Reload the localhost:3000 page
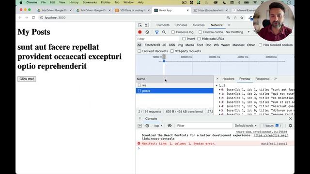Screen dimensions: 310x174 click(x=33, y=17)
